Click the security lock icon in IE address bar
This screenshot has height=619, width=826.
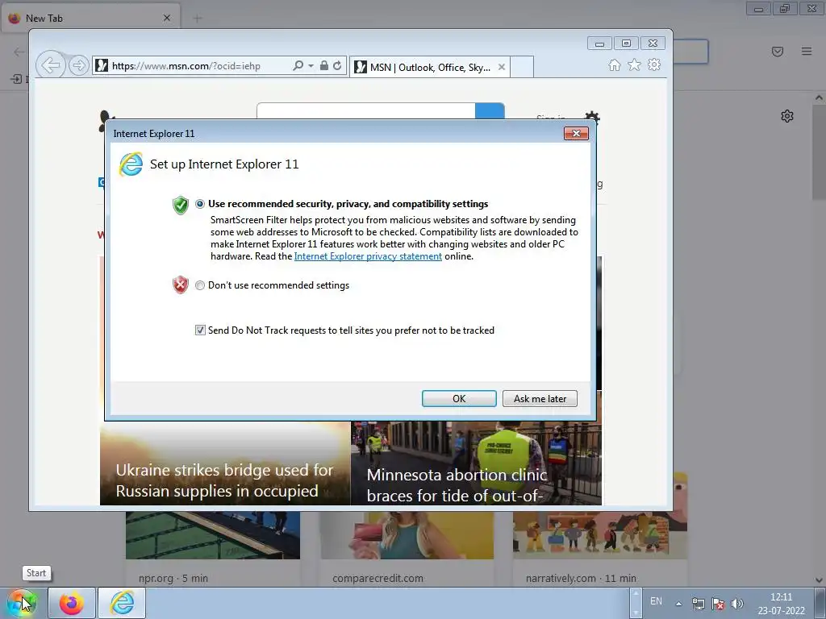324,65
